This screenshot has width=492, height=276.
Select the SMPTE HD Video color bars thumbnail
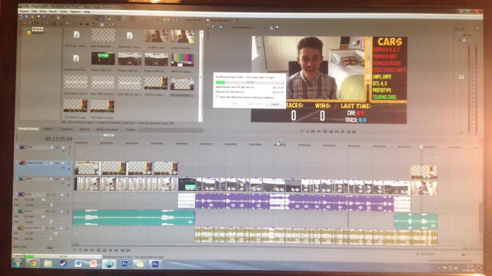click(182, 60)
